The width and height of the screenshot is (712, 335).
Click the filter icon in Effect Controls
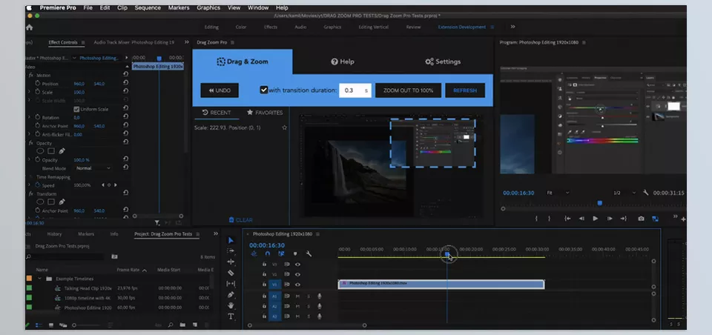(157, 222)
